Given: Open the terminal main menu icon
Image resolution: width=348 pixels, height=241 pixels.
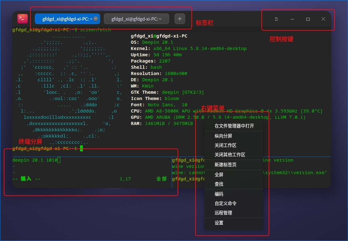Looking at the screenshot, I should (276, 19).
